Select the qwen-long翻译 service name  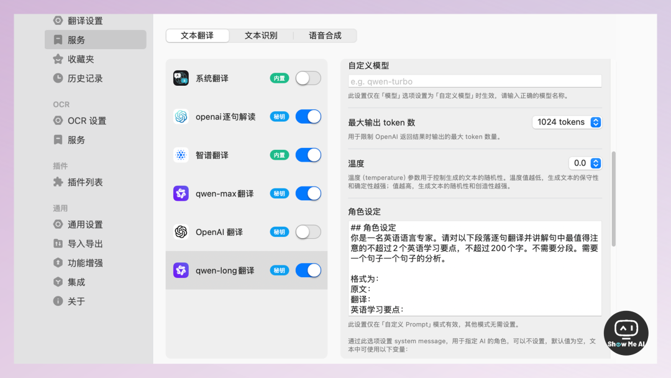point(225,270)
